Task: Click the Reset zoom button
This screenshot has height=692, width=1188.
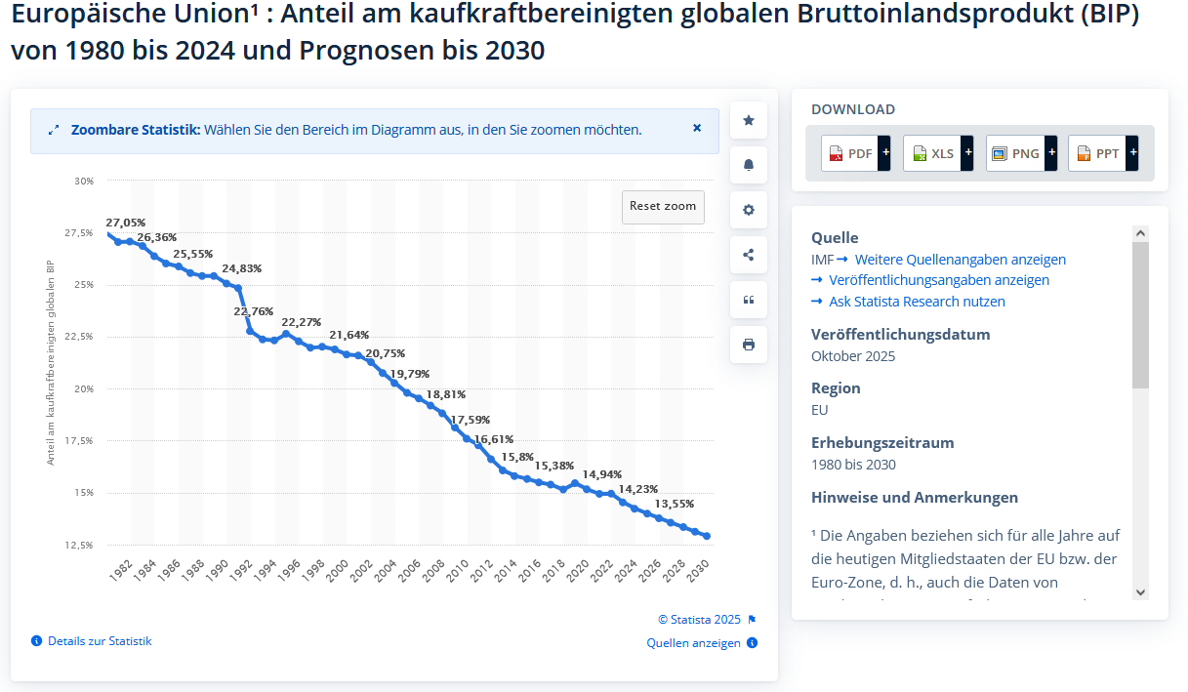Action: pos(663,206)
